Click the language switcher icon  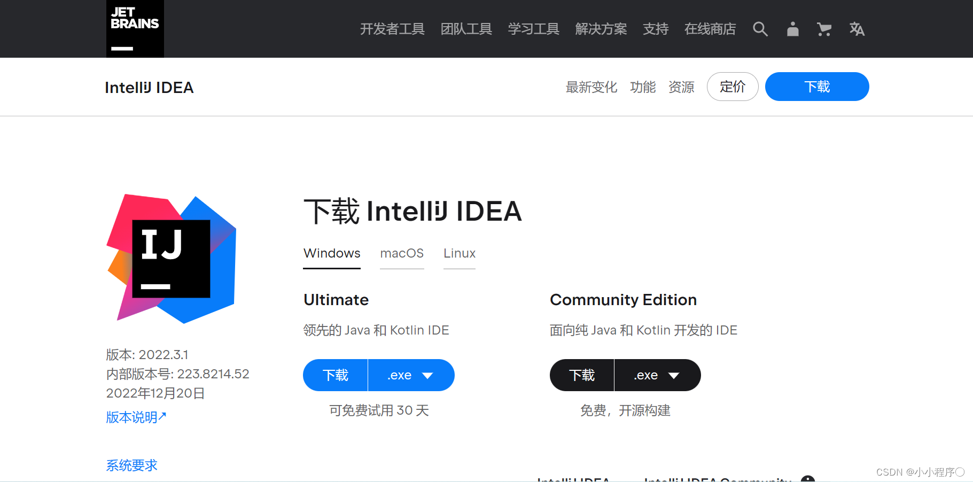(857, 29)
